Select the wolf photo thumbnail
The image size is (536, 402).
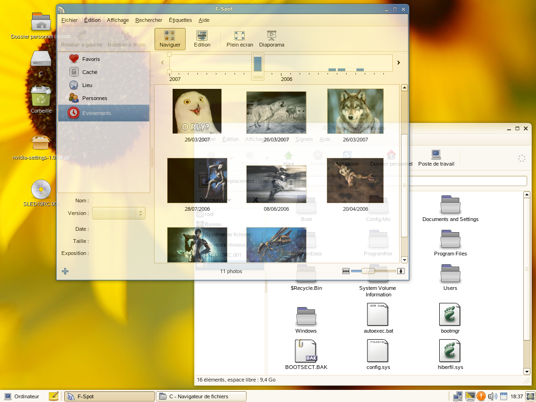[x=355, y=111]
